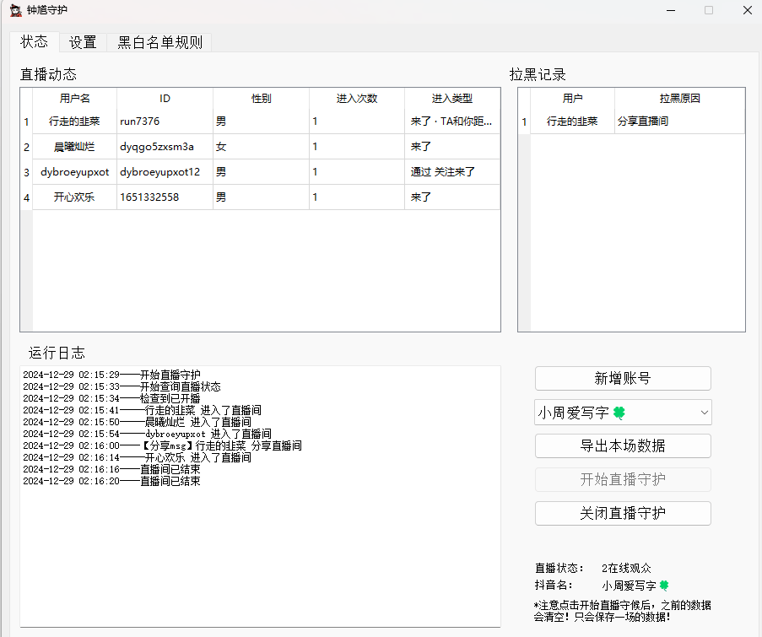Viewport: 762px width, 637px height.
Task: Select the ID cell run7376
Action: 165,121
